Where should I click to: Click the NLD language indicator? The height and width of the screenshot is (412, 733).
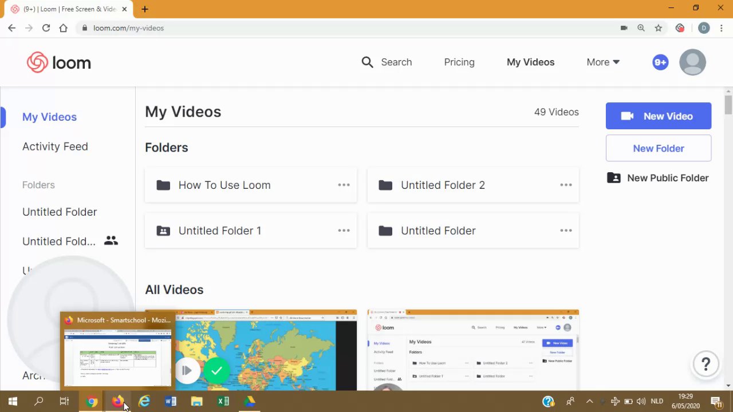coord(657,402)
